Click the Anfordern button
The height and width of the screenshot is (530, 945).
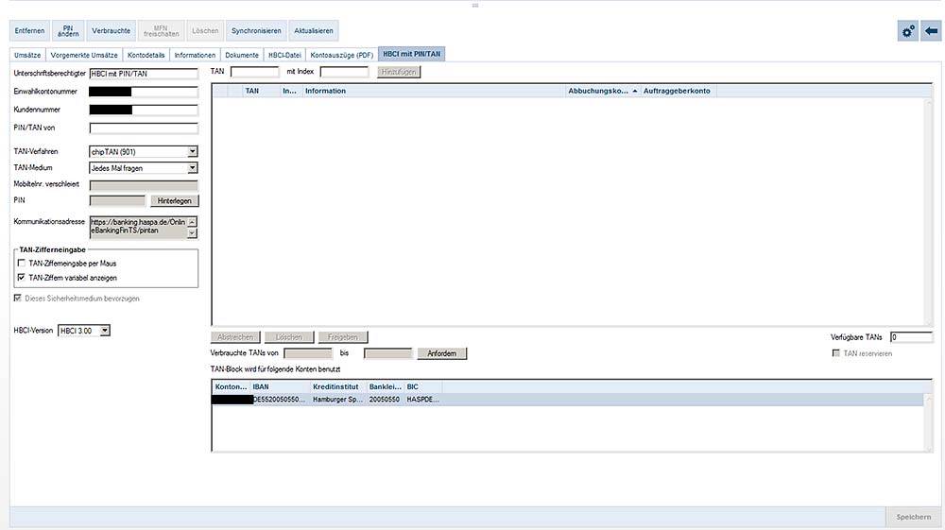tap(441, 354)
